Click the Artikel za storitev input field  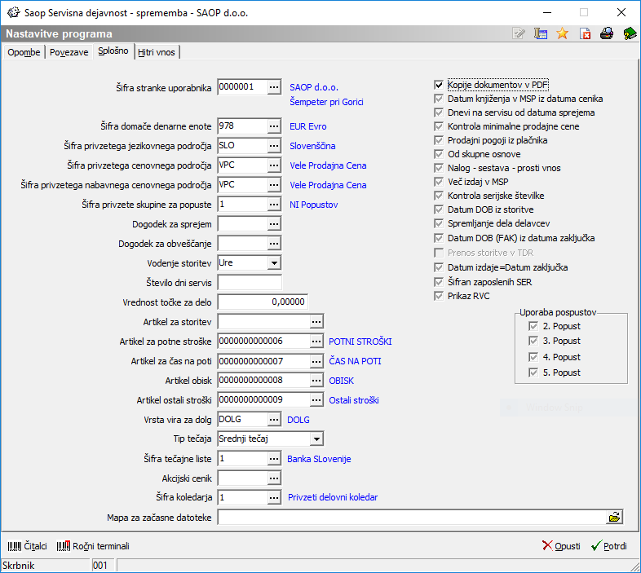pyautogui.click(x=263, y=322)
